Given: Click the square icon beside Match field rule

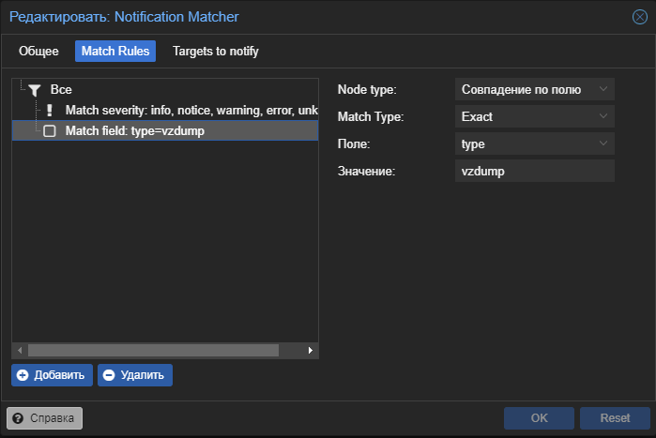Looking at the screenshot, I should point(50,131).
